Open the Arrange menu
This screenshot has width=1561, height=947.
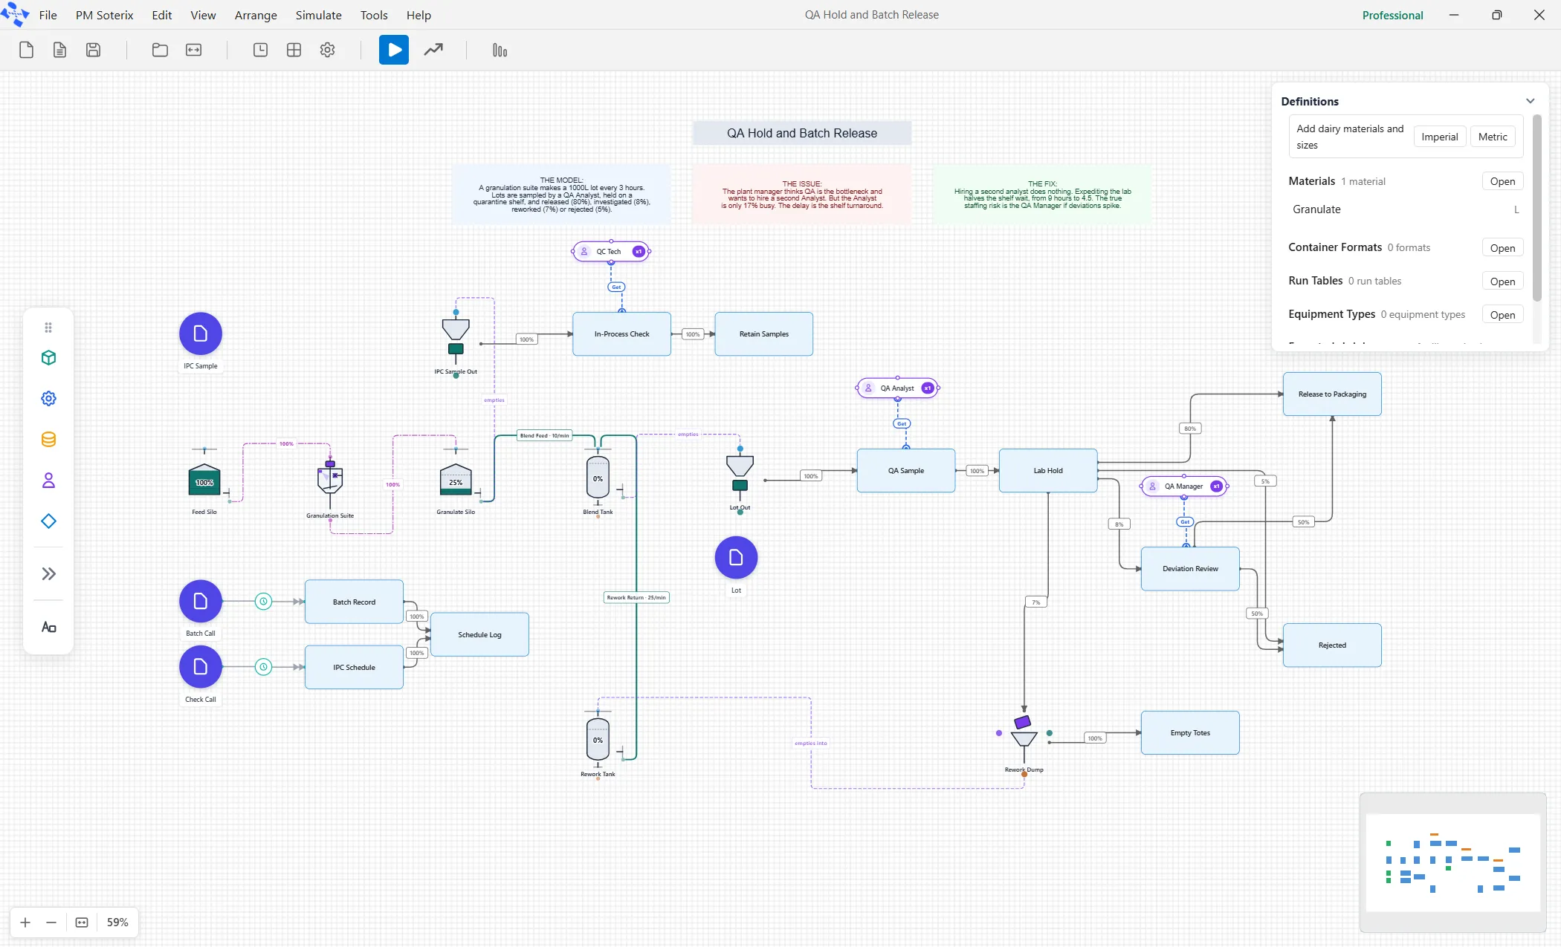(256, 15)
